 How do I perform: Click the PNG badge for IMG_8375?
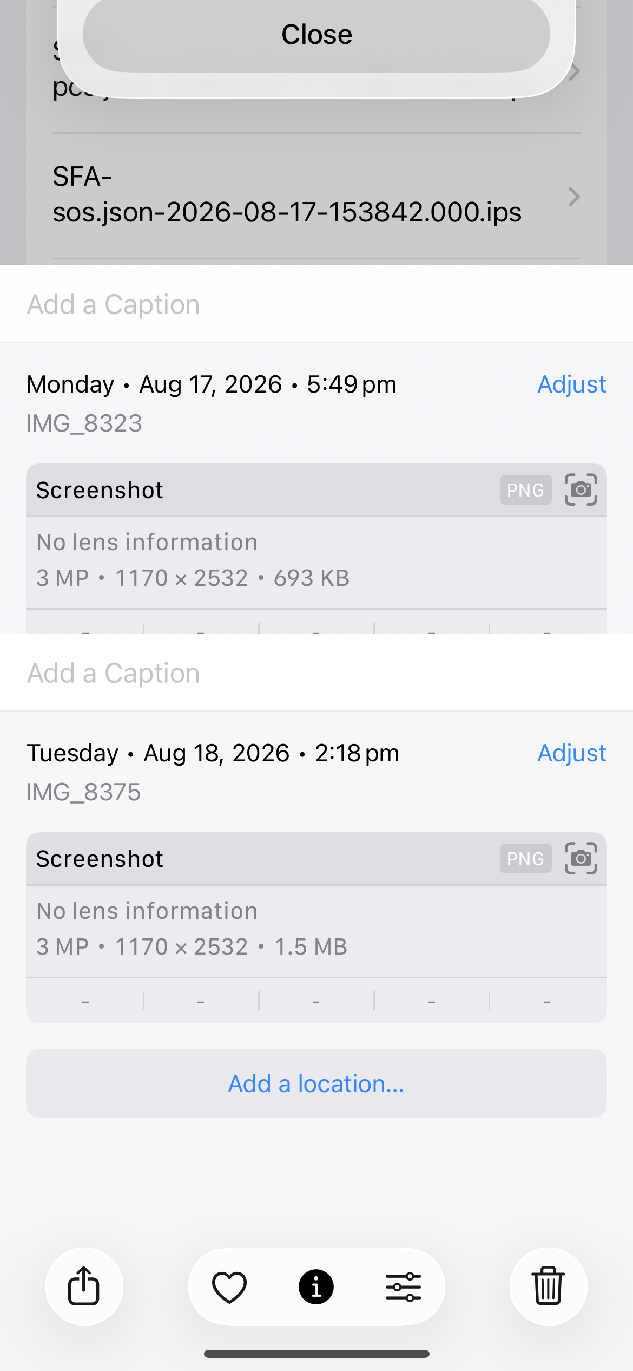pyautogui.click(x=525, y=859)
